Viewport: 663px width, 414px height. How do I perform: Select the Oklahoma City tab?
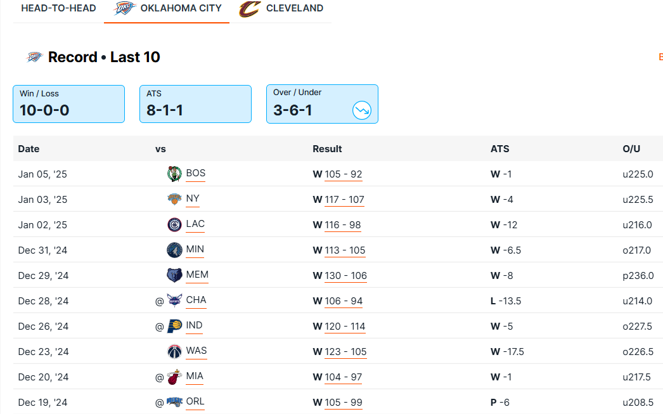167,9
